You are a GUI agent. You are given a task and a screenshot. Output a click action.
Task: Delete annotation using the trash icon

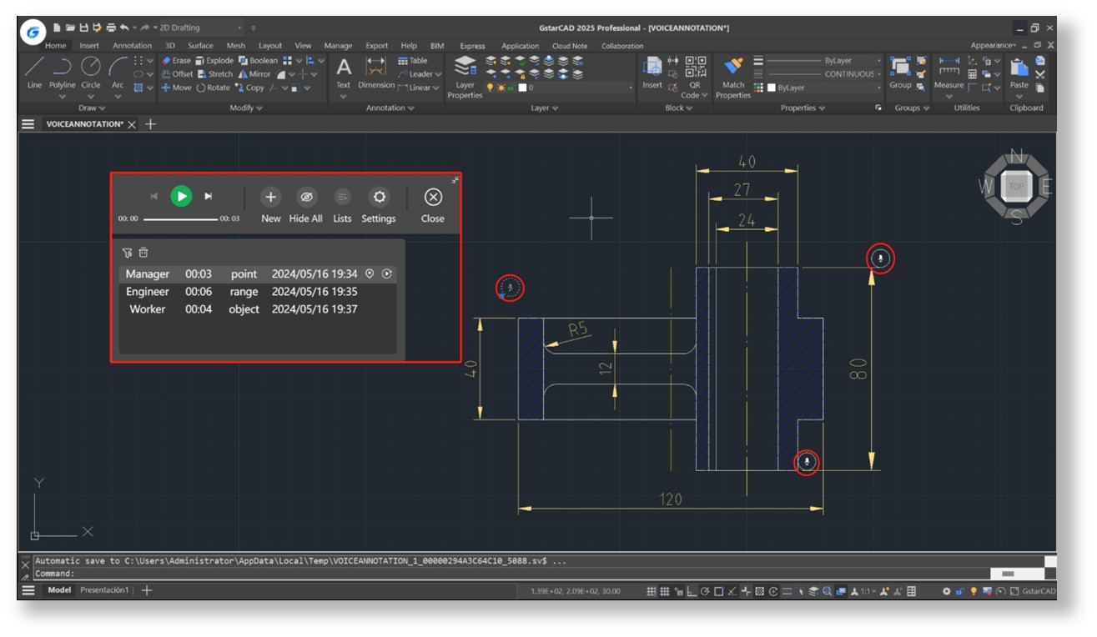pyautogui.click(x=143, y=253)
